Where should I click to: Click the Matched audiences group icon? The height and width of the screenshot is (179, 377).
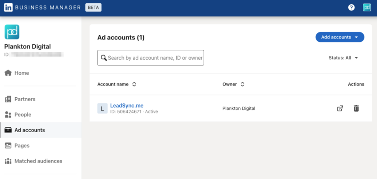(x=8, y=161)
